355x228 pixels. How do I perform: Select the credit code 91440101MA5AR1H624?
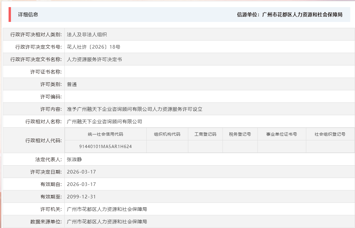(105, 146)
